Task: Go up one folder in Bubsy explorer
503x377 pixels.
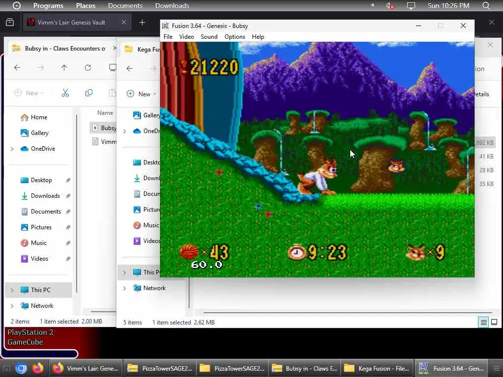Action: click(x=64, y=68)
